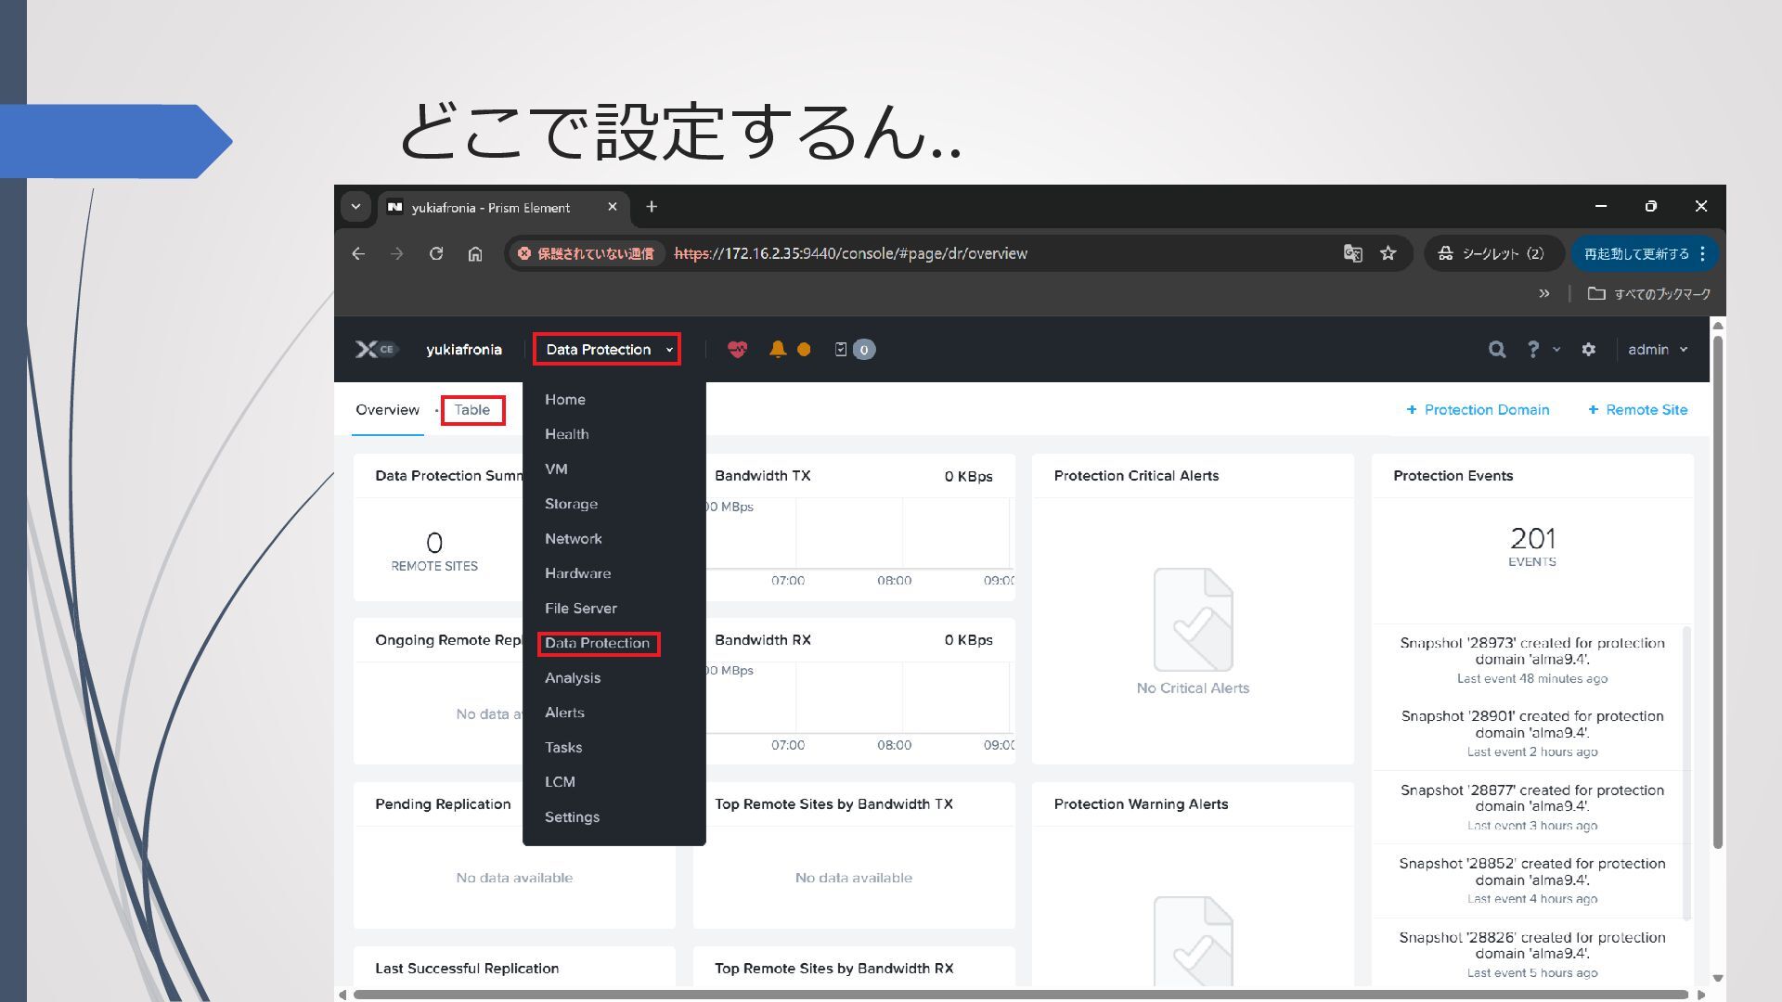The height and width of the screenshot is (1002, 1782).
Task: Open a new browser tab
Action: (x=652, y=207)
